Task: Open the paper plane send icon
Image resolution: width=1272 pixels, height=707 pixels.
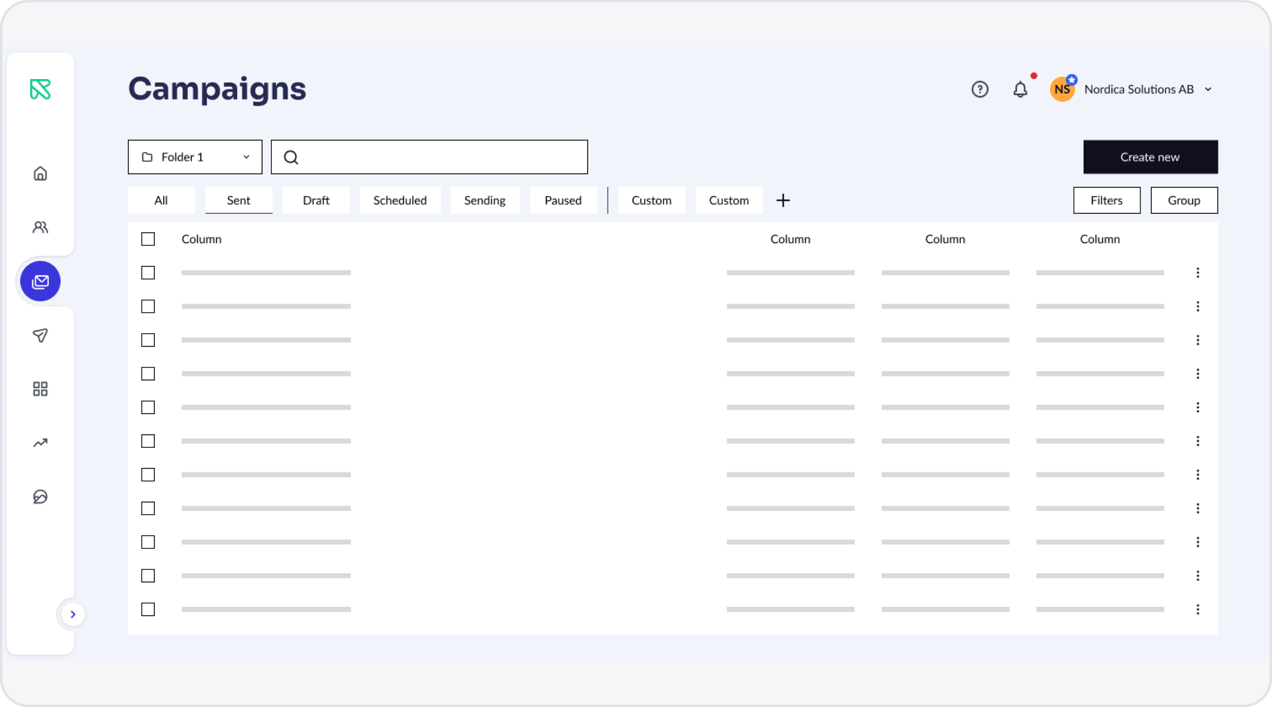Action: click(40, 335)
